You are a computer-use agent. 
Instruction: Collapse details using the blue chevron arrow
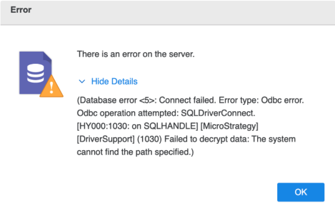82,81
